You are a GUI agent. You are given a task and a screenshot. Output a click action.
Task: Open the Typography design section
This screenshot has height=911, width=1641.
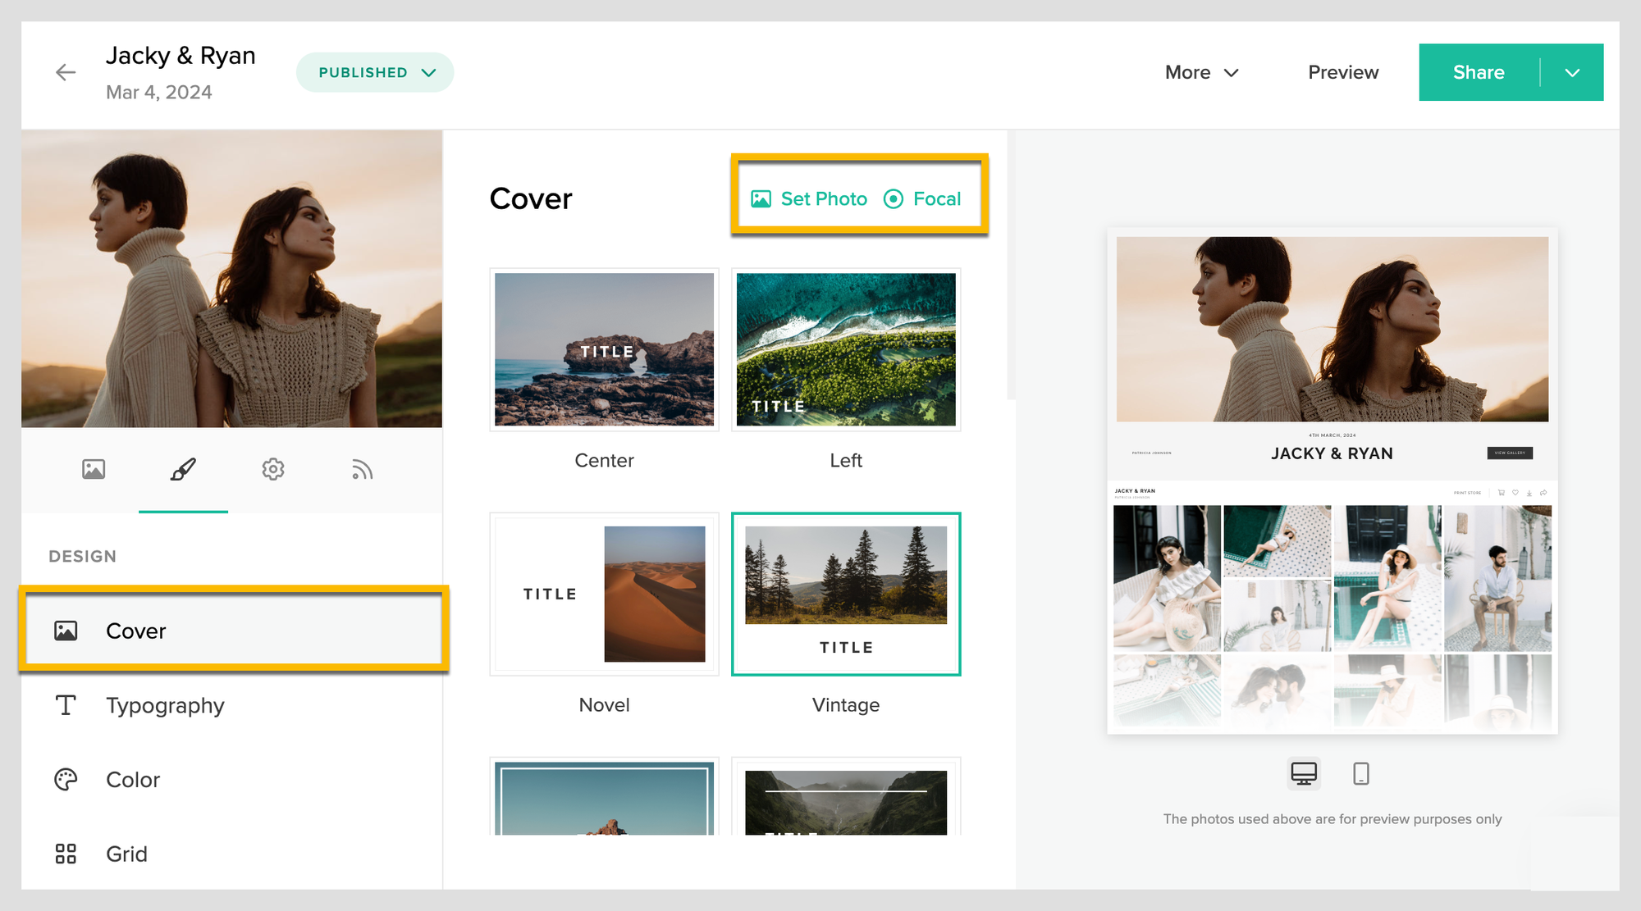164,705
